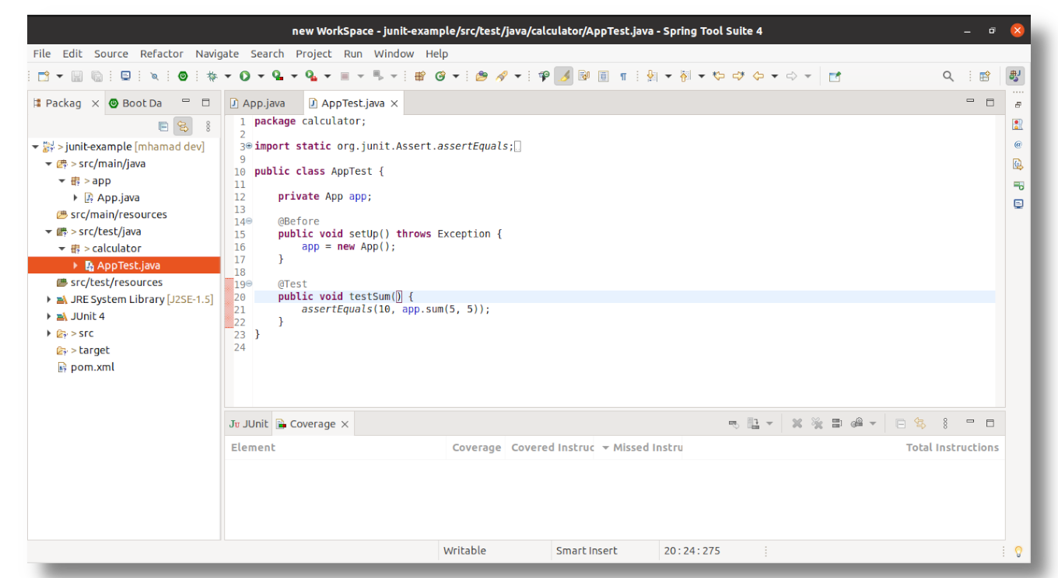Image resolution: width=1058 pixels, height=578 pixels.
Task: Remove All Sessions double-X icon in Coverage
Action: (817, 423)
